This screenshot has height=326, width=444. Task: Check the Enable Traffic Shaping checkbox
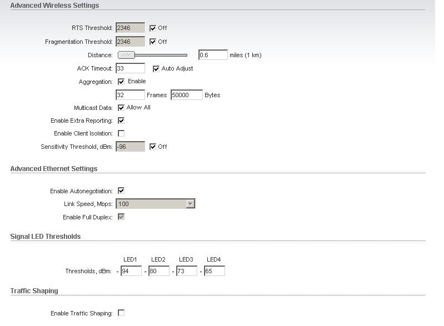(121, 313)
